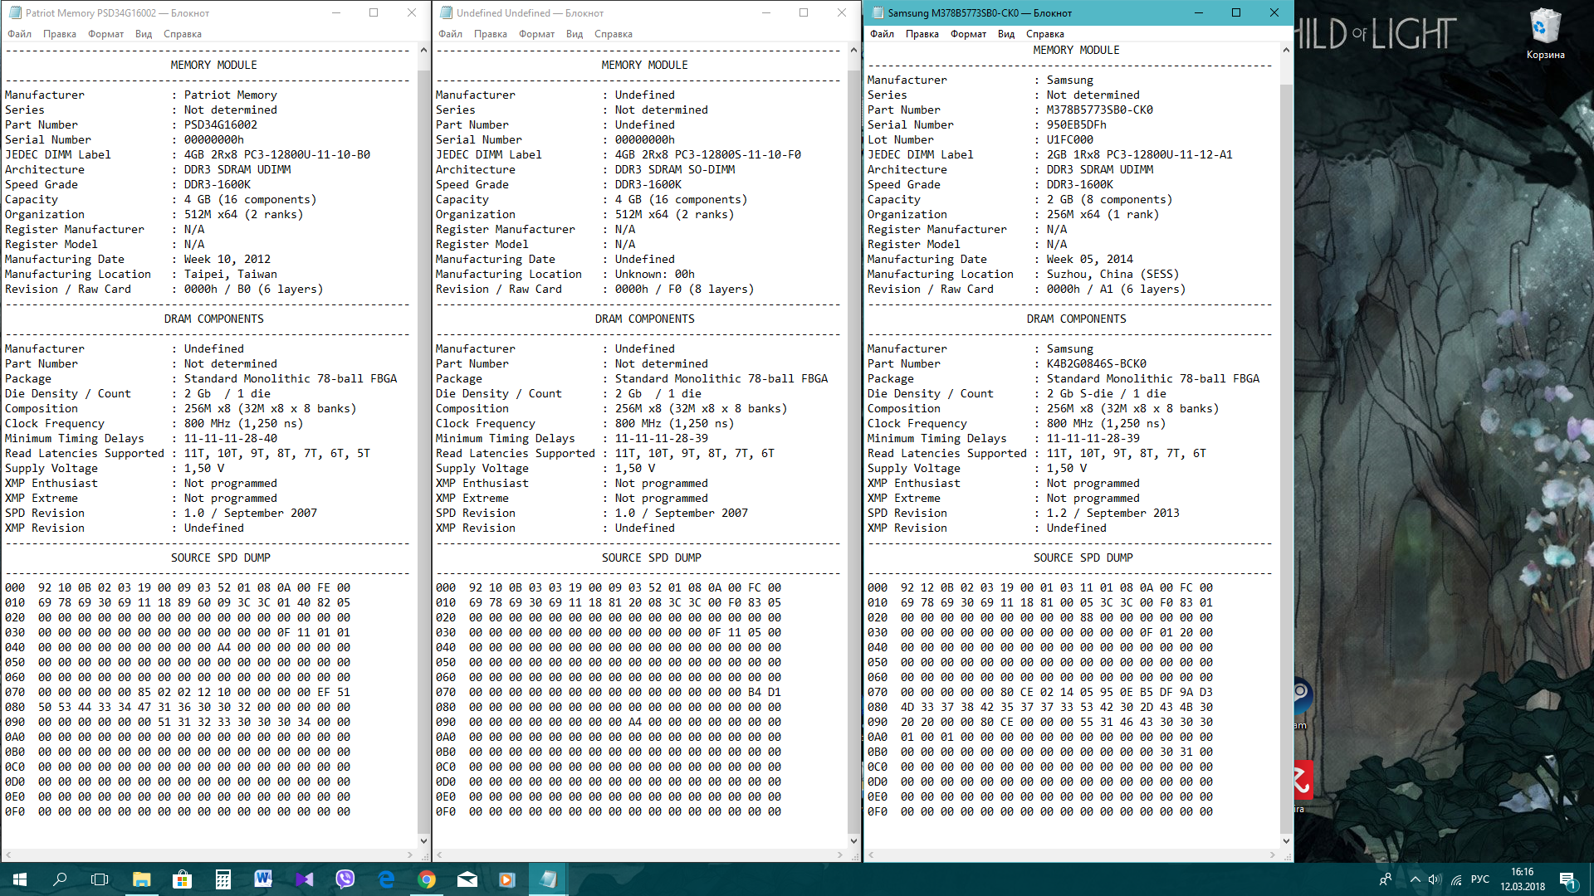Open Microsoft Edge taskbar icon
1594x896 pixels.
(x=386, y=879)
